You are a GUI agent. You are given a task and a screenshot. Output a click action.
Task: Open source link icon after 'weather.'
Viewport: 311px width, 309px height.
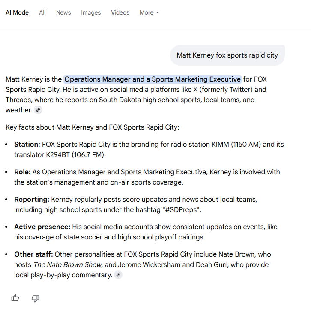coord(38,110)
